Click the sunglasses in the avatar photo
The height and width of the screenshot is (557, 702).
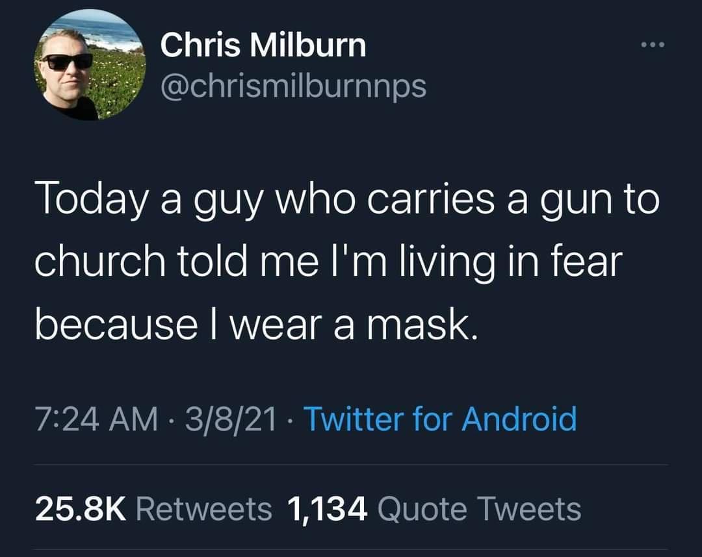pyautogui.click(x=68, y=61)
